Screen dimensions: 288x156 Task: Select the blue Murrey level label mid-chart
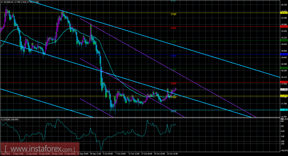coord(174,56)
